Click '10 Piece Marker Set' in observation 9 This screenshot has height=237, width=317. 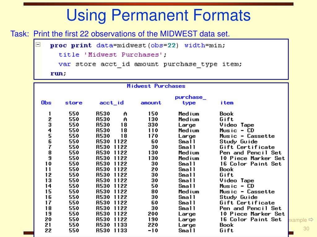click(x=252, y=158)
